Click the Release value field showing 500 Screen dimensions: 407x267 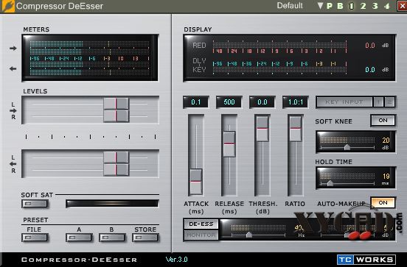coord(229,102)
